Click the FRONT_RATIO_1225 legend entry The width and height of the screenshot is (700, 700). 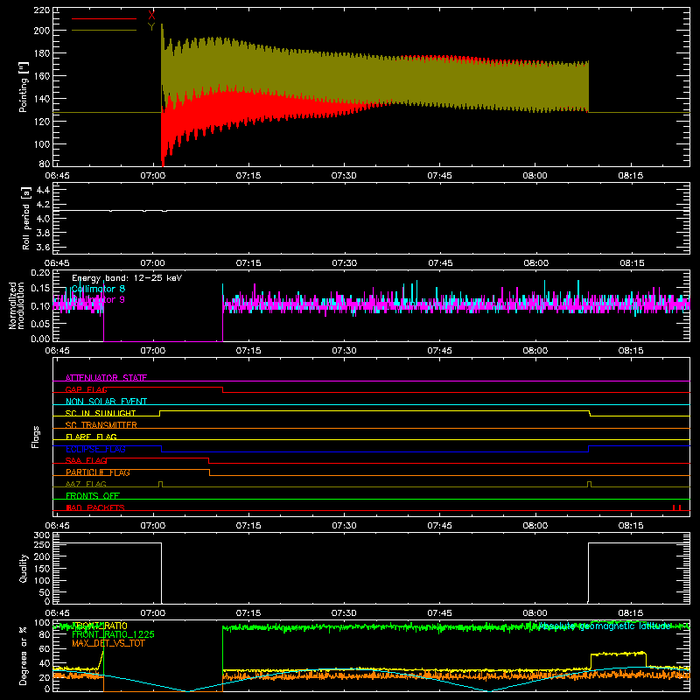click(113, 634)
